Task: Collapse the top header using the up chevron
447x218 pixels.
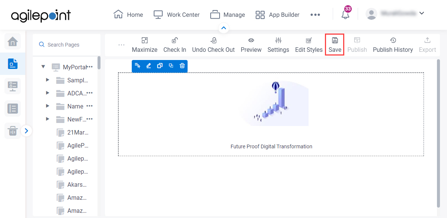Action: pyautogui.click(x=224, y=28)
